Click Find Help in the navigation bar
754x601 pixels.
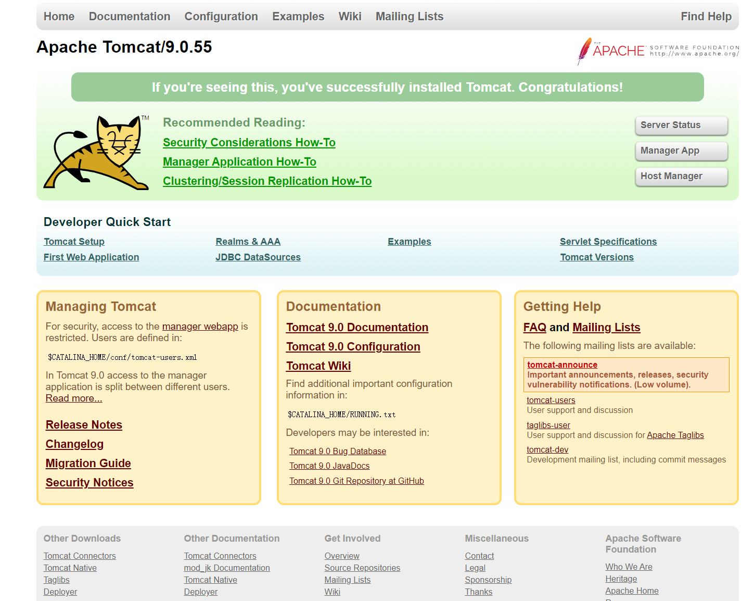pyautogui.click(x=706, y=17)
